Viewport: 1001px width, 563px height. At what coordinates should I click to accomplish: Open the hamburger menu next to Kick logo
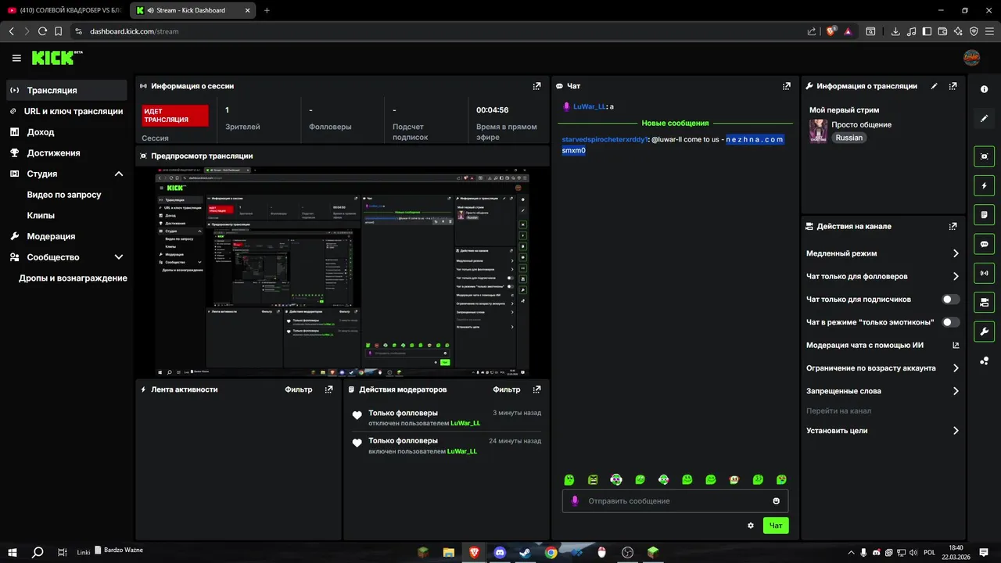point(16,58)
